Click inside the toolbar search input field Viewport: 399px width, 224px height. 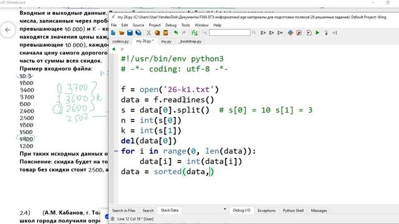point(229,32)
